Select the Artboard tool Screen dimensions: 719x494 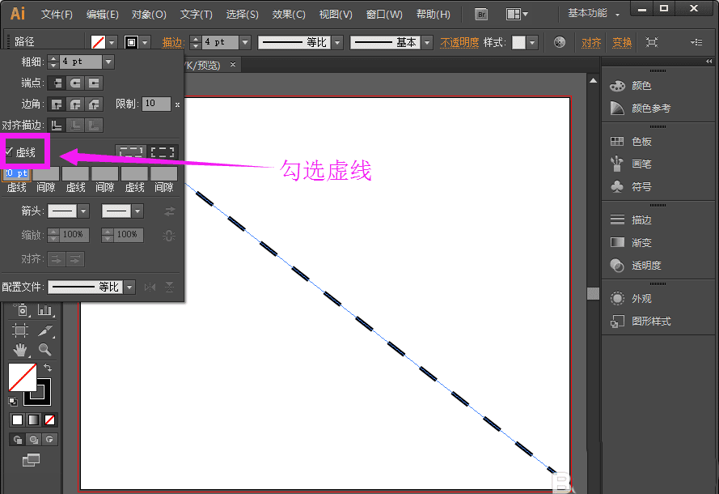pyautogui.click(x=20, y=330)
